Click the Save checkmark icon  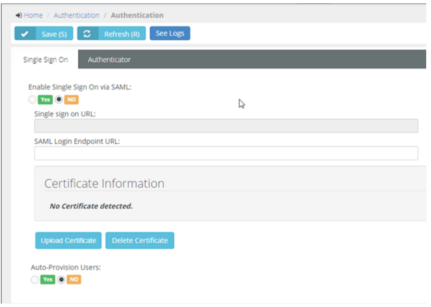(25, 34)
